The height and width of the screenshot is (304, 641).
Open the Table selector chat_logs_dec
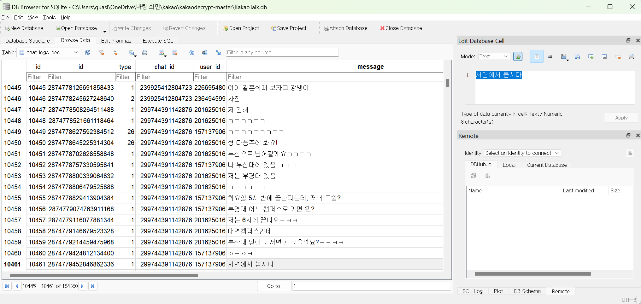48,52
